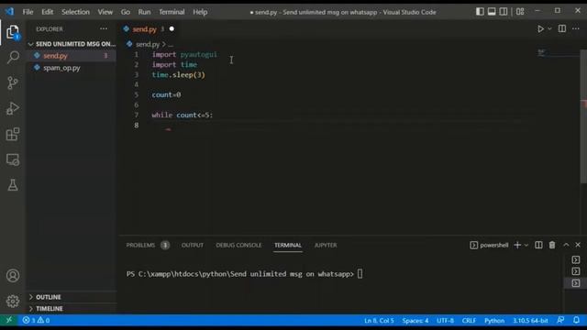
Task: Click Python language mode selector
Action: click(494, 321)
